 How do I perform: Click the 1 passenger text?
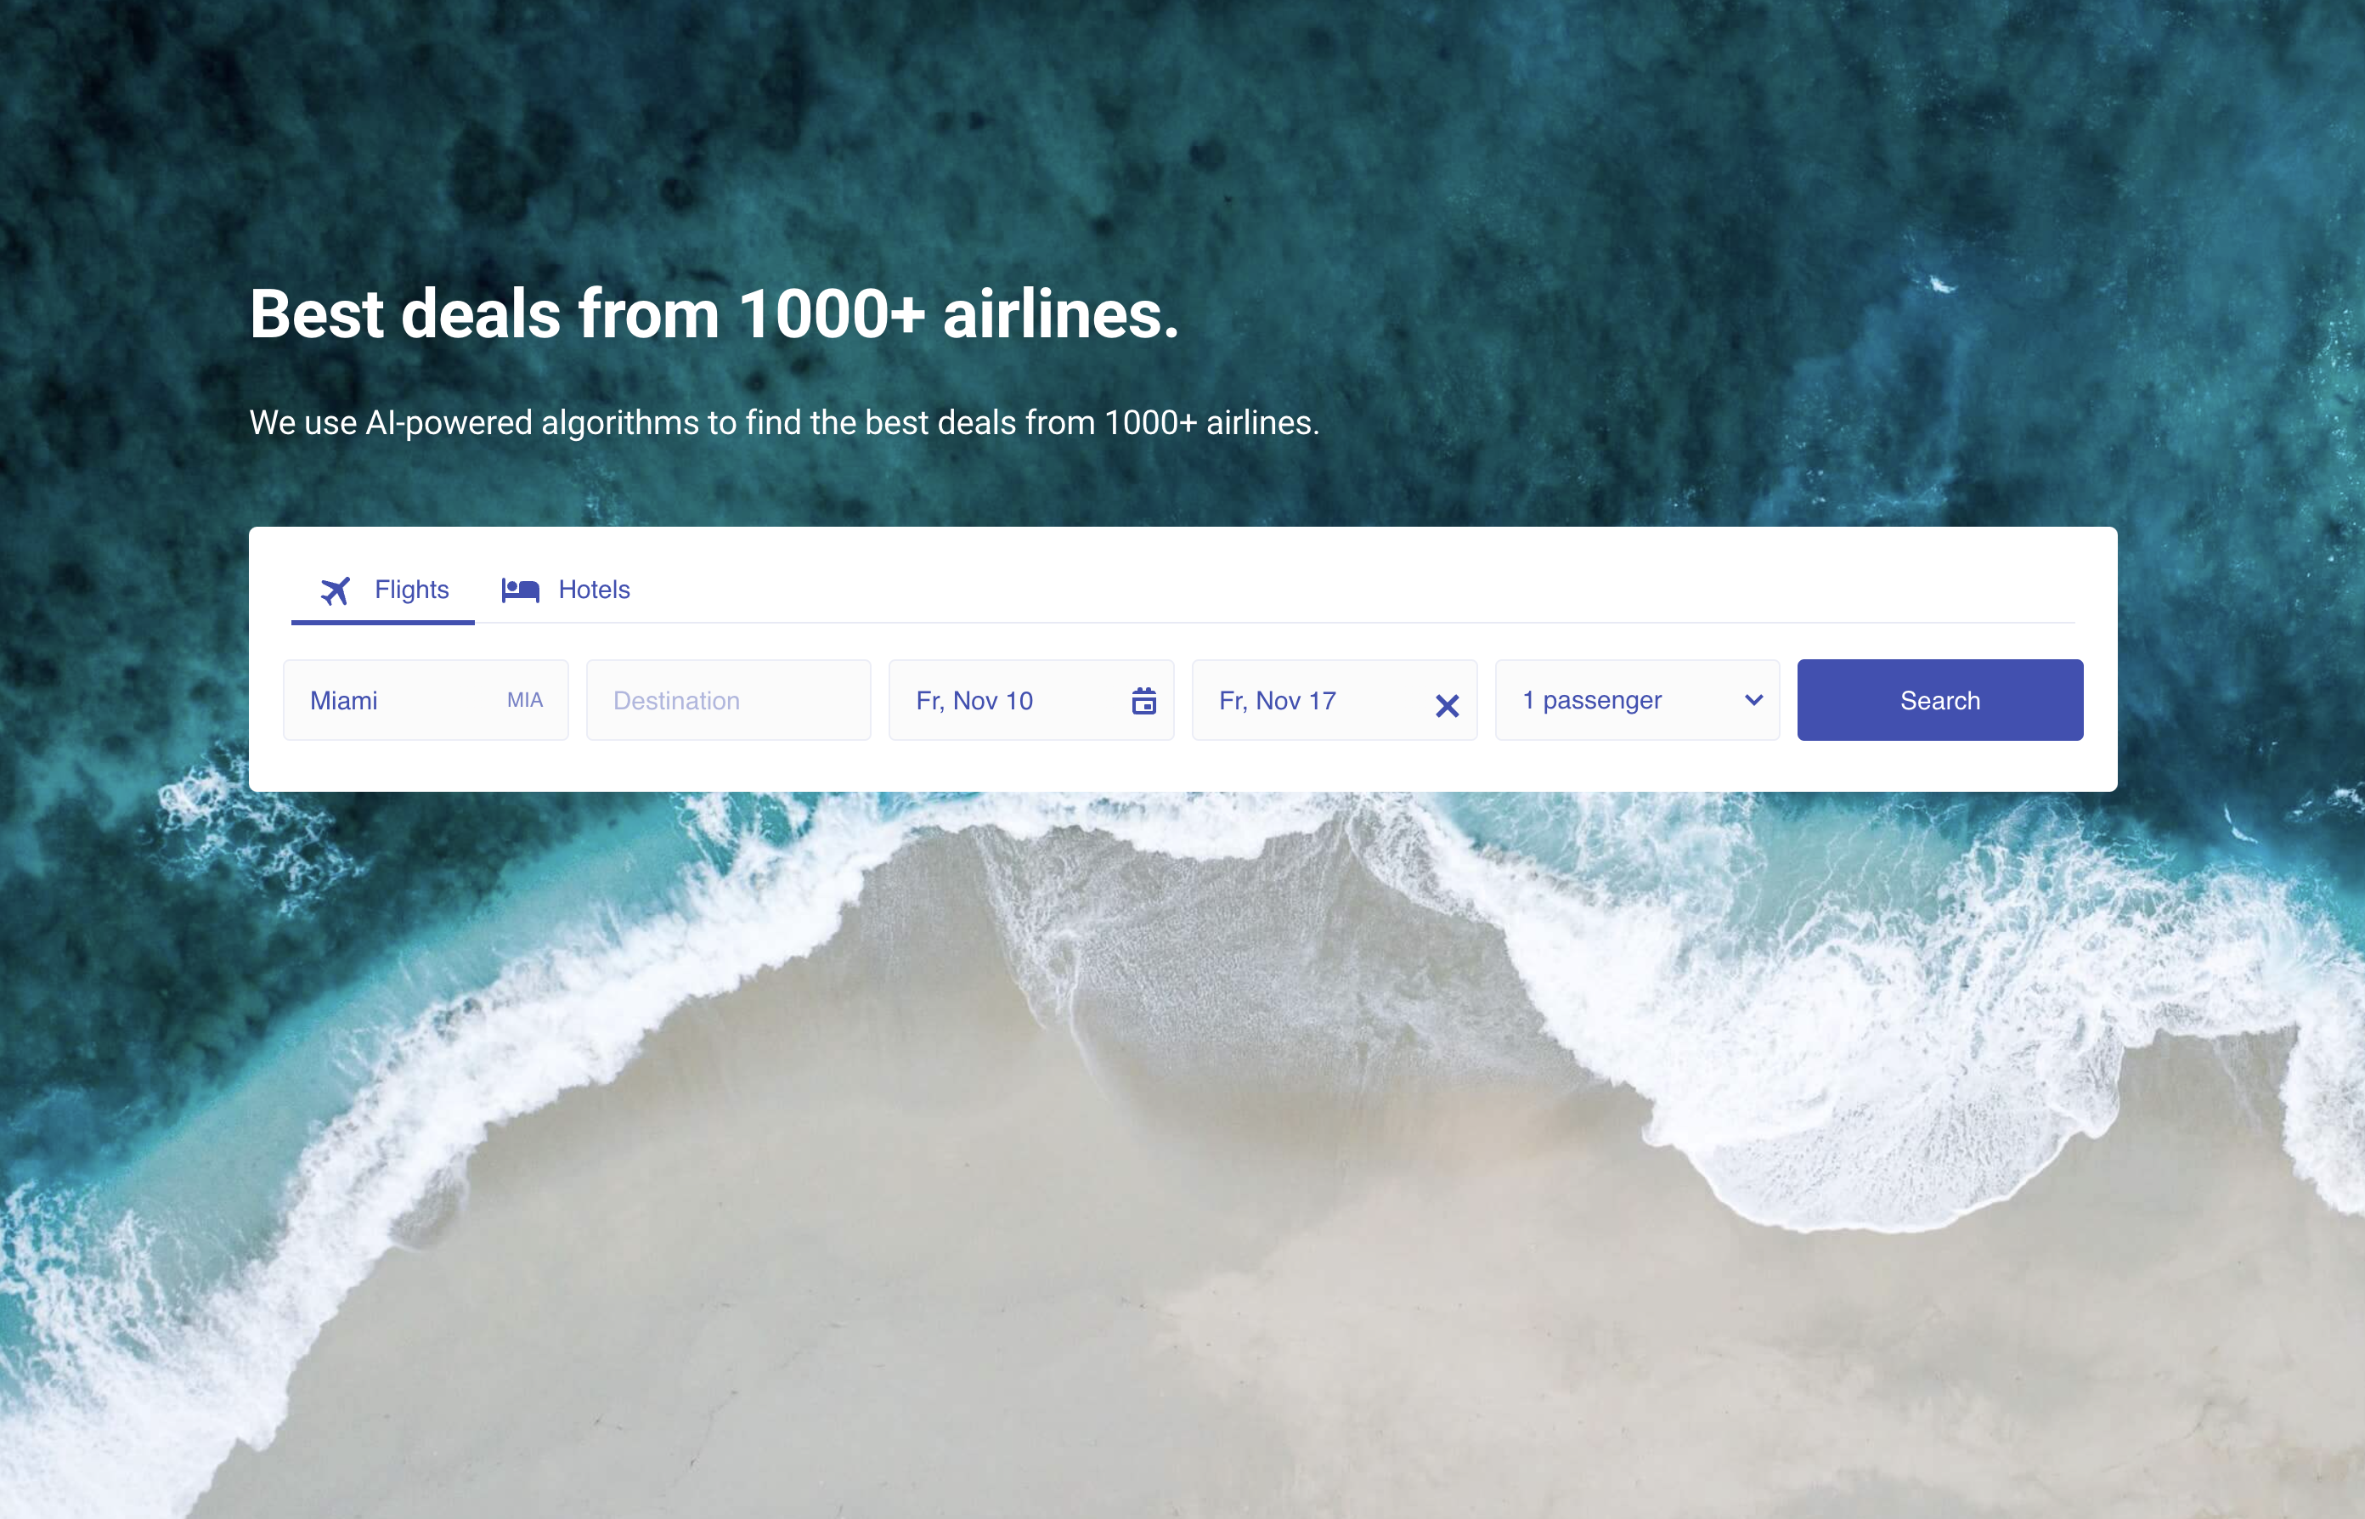(x=1592, y=700)
